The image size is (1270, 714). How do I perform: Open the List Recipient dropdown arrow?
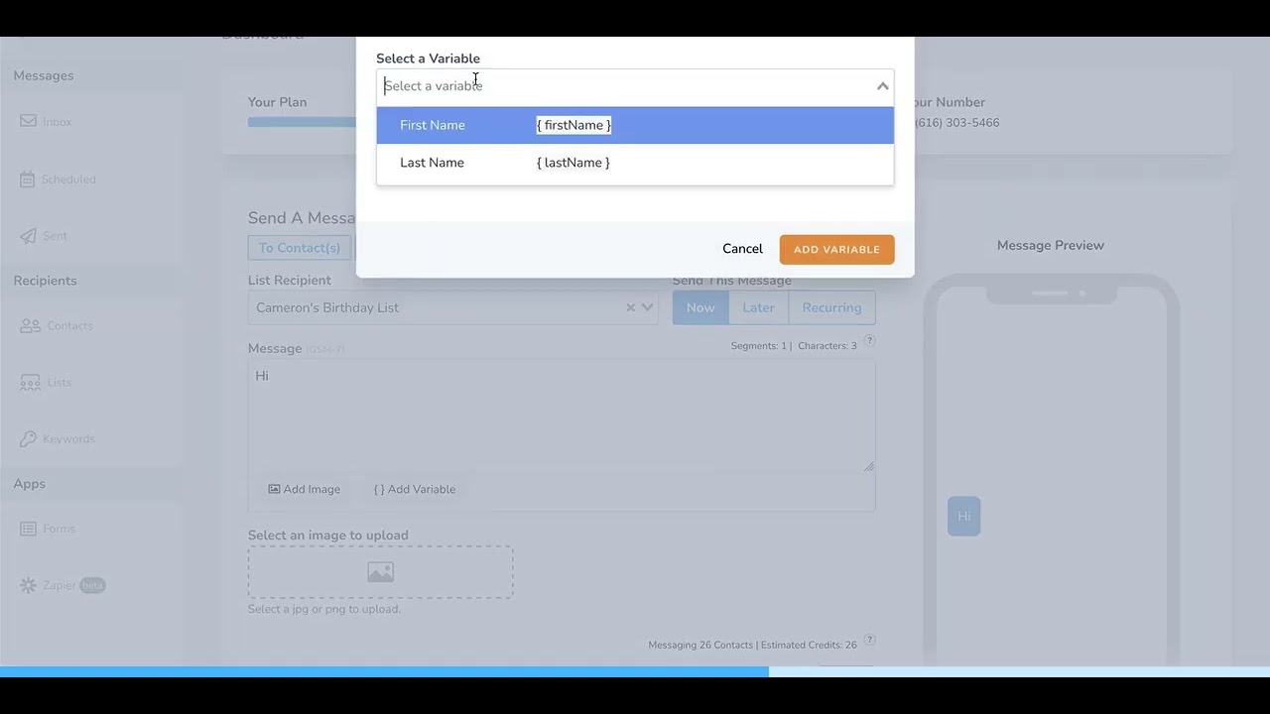[x=648, y=307]
